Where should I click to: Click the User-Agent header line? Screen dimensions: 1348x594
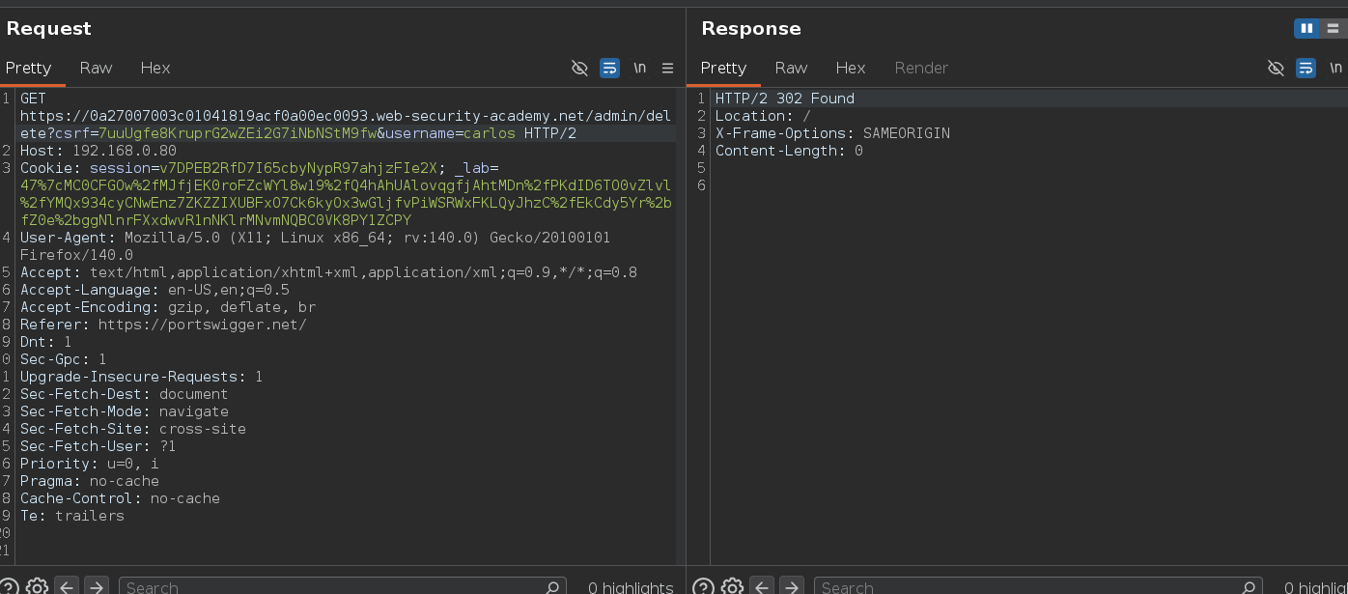click(x=315, y=246)
